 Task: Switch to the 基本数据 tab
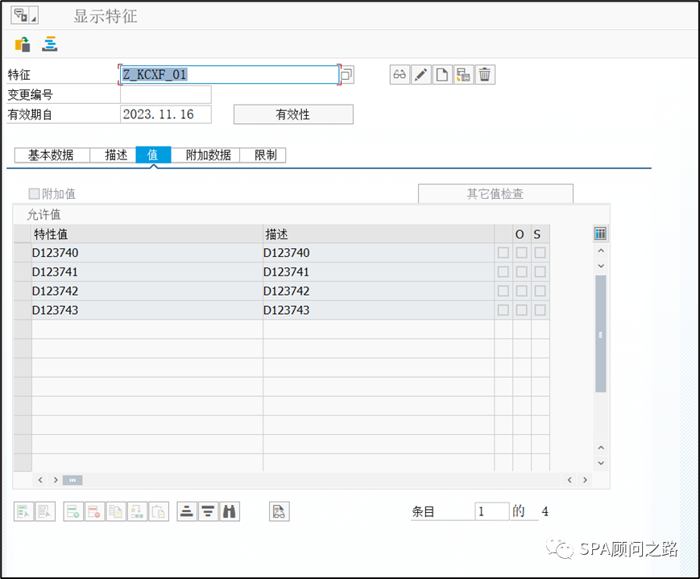(52, 155)
